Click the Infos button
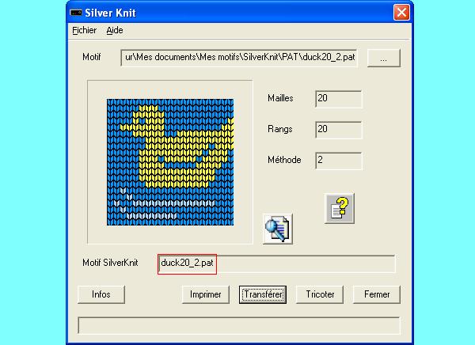Screen dimensions: 475x345 [x=101, y=294]
